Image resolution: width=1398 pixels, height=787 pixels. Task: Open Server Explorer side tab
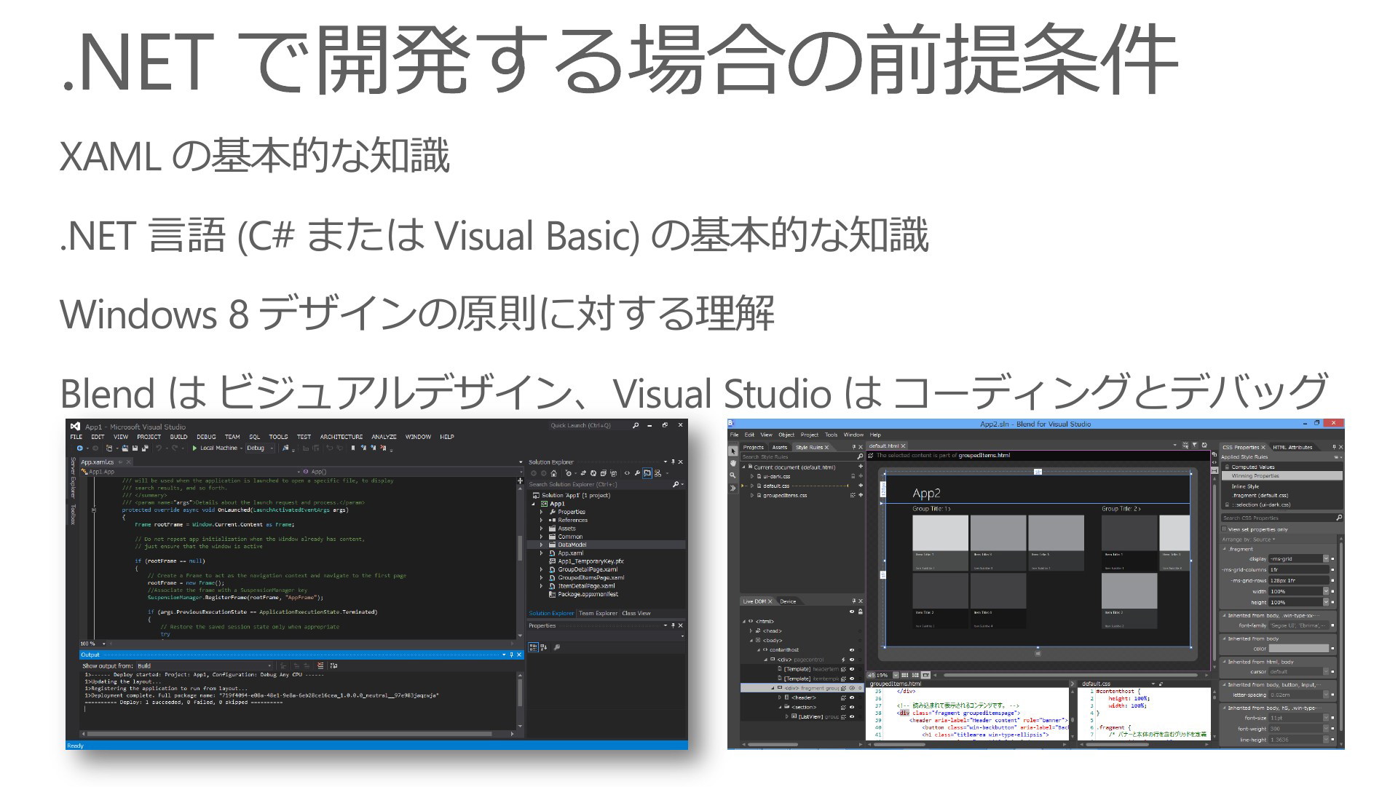point(72,478)
